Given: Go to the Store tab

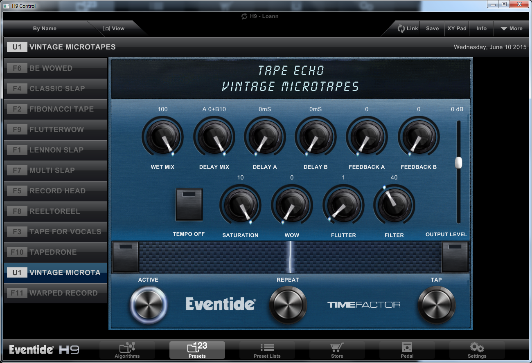Looking at the screenshot, I should click(x=337, y=350).
